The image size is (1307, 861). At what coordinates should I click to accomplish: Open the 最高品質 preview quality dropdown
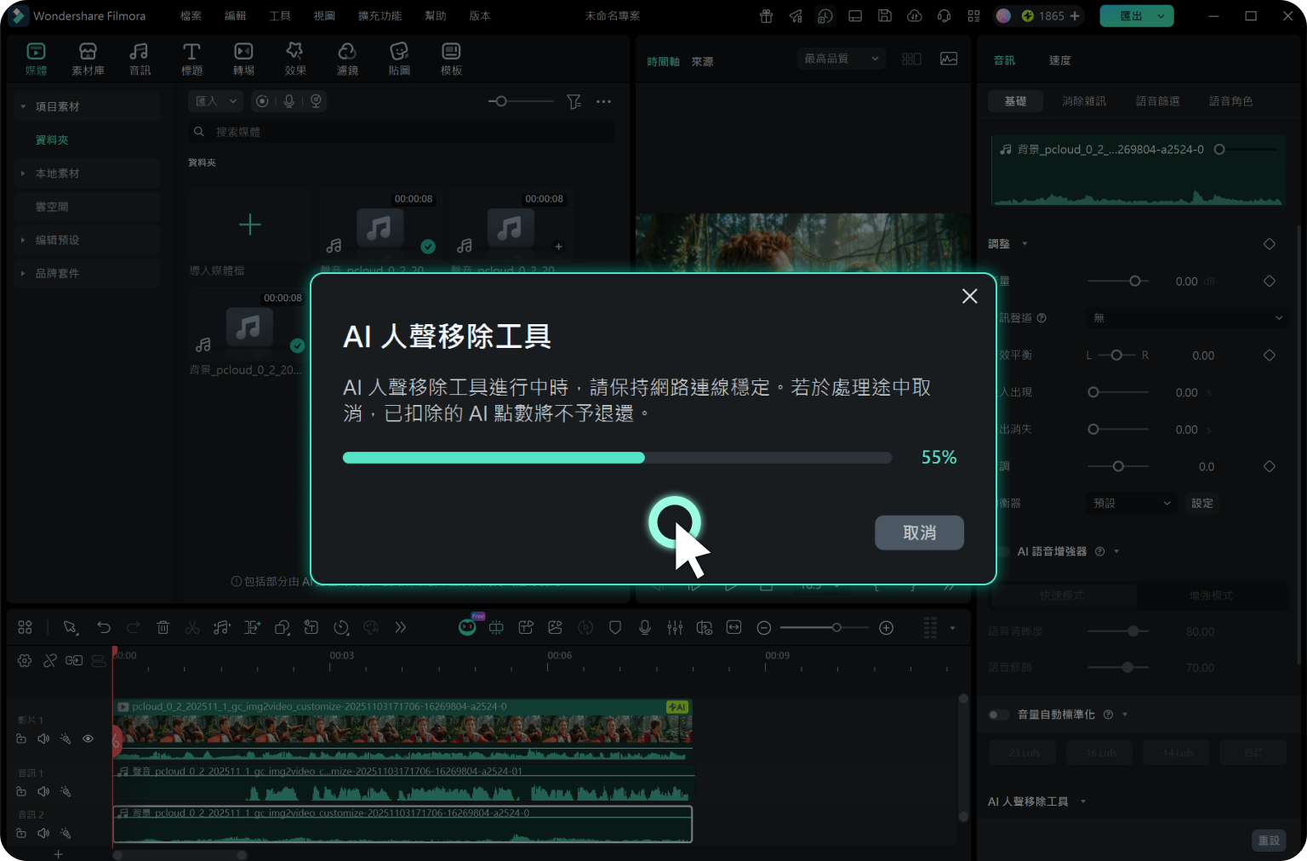842,59
